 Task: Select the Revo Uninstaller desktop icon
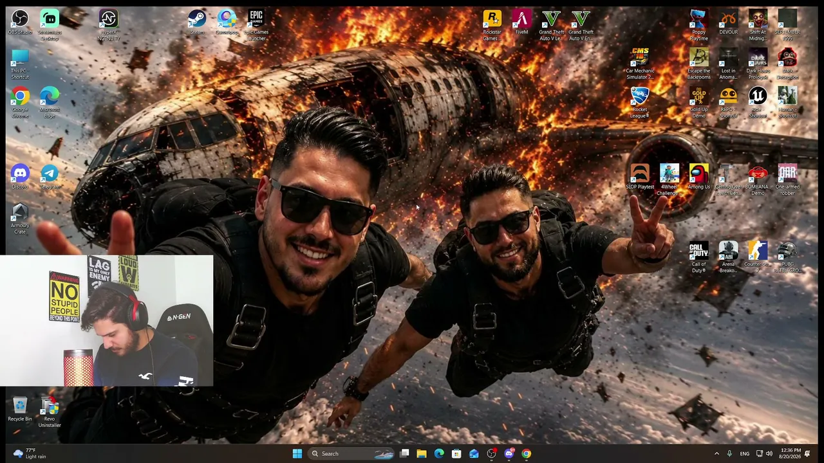tap(50, 412)
